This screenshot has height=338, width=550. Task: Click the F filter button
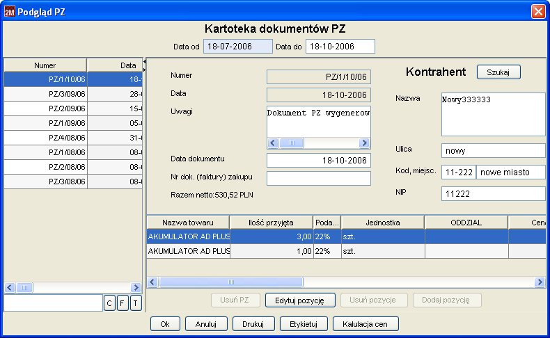123,303
